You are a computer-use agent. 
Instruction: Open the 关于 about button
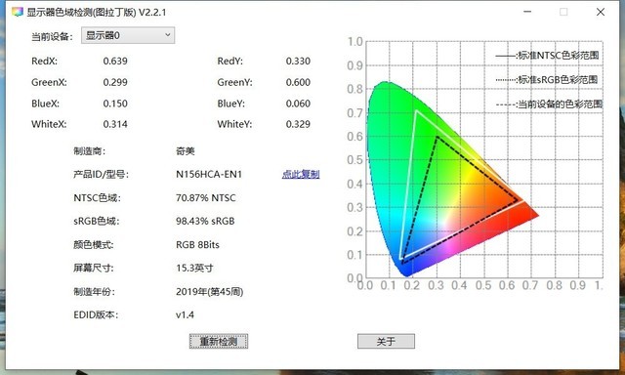pos(386,341)
